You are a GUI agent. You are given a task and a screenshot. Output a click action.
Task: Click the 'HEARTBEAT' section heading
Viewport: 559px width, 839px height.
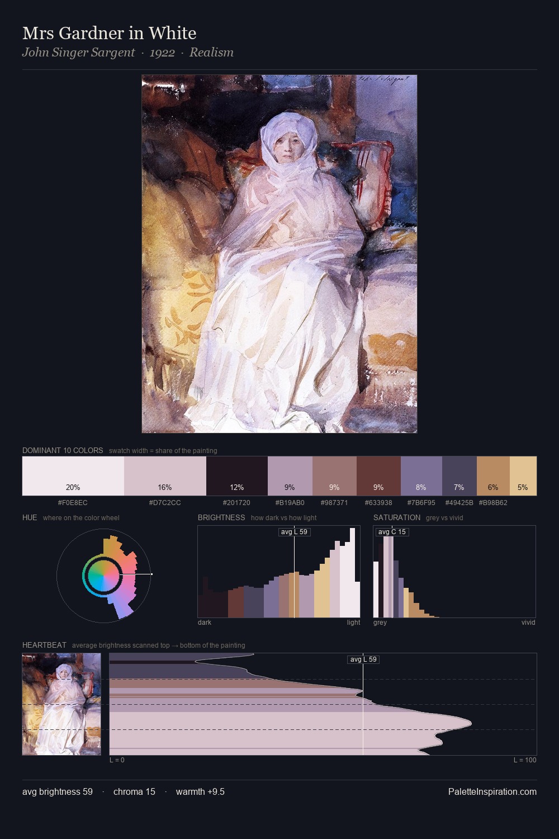(x=44, y=645)
